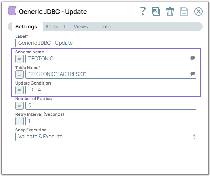Viewport: 210px width, 176px height.
Task: Click the trash delete icon
Action: point(170,11)
